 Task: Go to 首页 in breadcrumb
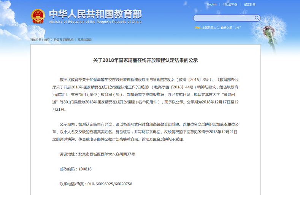click(47, 40)
